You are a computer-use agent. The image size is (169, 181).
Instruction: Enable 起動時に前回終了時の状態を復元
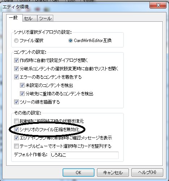16,121
